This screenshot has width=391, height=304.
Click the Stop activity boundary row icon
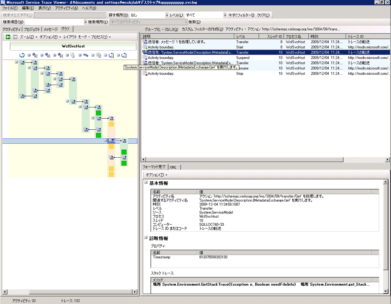tap(145, 73)
